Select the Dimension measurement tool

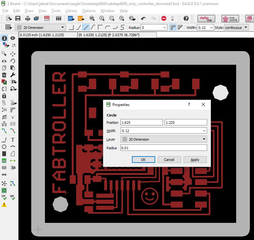[4, 175]
